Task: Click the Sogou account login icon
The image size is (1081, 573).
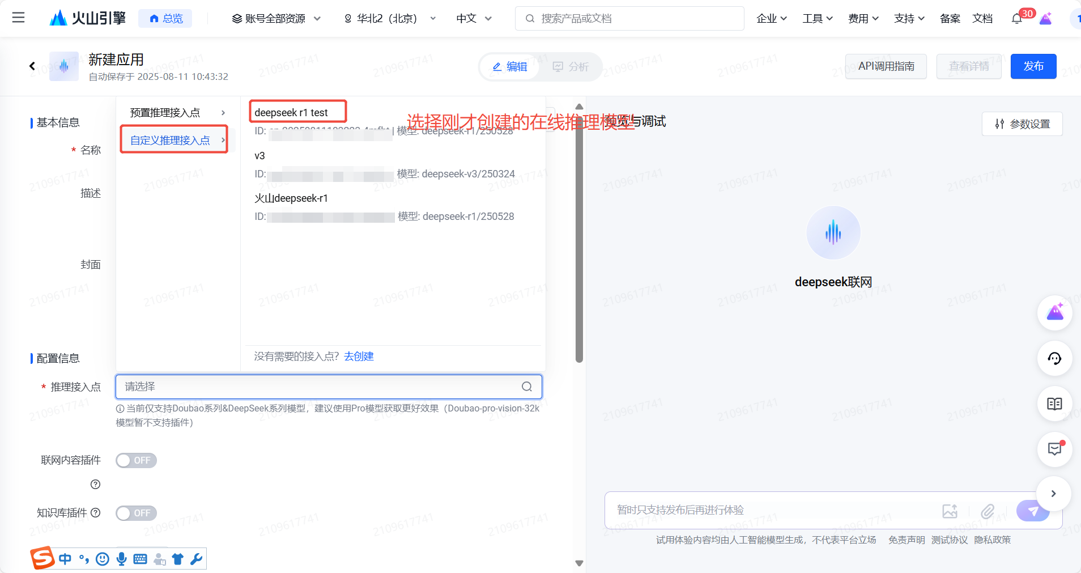Action: pos(159,559)
